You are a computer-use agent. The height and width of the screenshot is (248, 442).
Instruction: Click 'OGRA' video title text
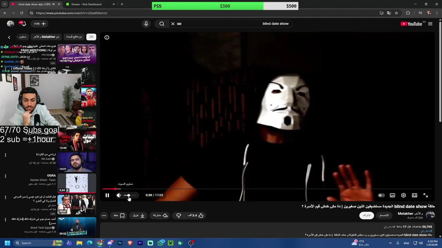click(x=51, y=176)
